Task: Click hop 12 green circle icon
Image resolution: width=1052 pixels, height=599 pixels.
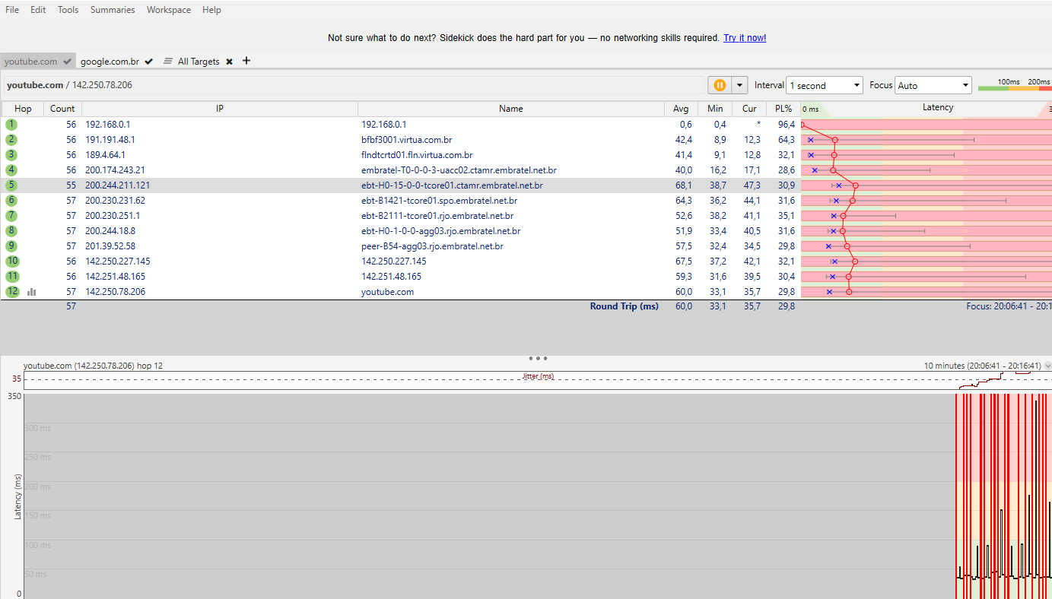Action: click(11, 291)
